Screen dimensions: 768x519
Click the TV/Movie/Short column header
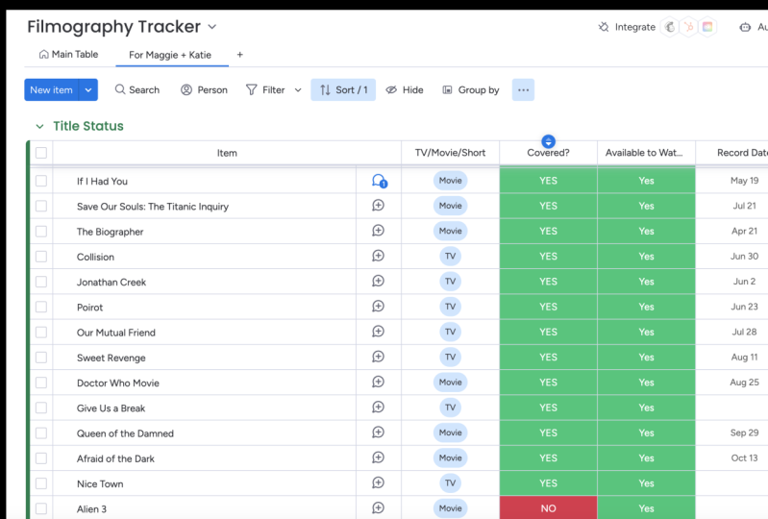pos(450,153)
